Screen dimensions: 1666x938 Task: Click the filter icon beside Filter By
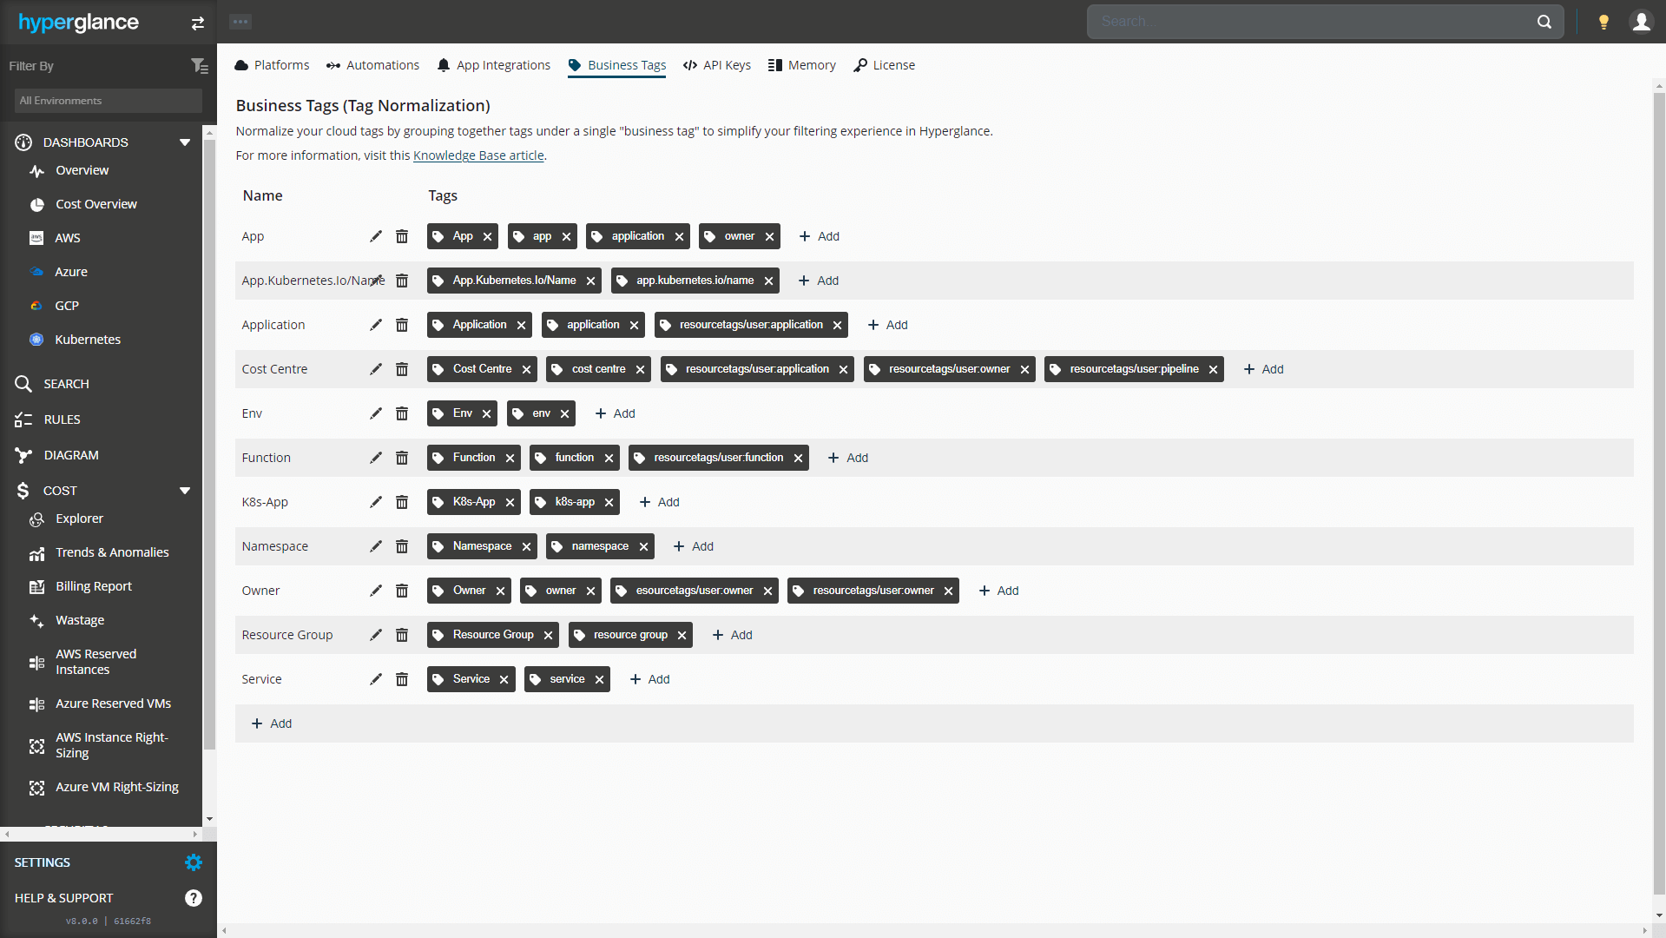click(200, 65)
